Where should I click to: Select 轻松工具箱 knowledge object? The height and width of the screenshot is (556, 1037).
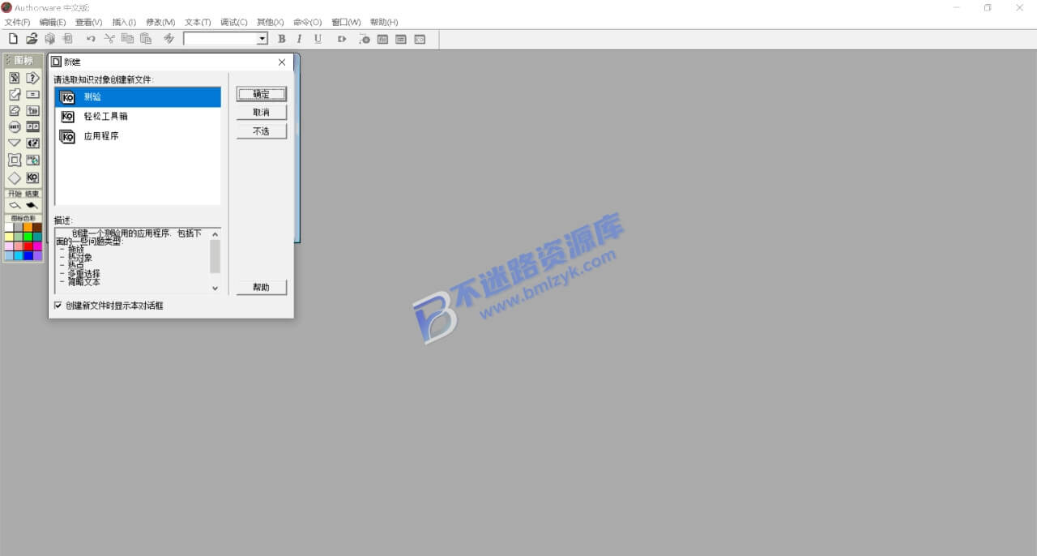click(x=138, y=117)
